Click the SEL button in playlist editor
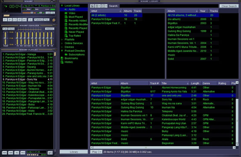Screen dimensions: 241x157 17,153
